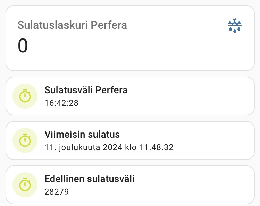The image size is (260, 206).
Task: Select the Viimeisin sulatus label
Action: [x=82, y=135]
